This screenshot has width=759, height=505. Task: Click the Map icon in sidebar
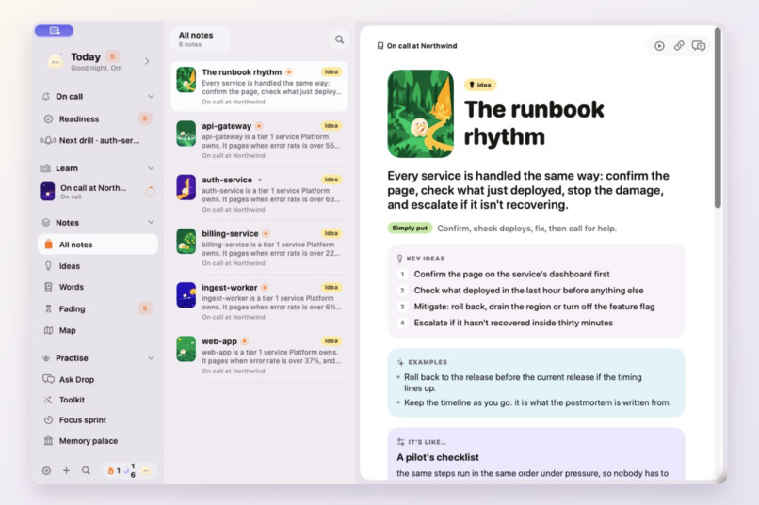[x=48, y=330]
